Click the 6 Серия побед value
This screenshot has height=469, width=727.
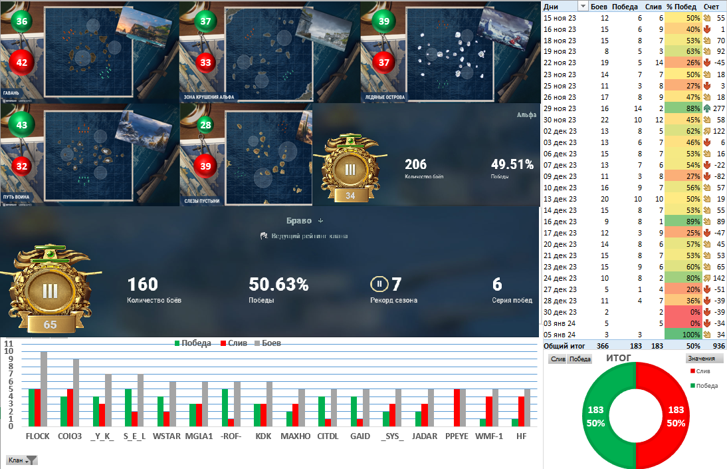497,284
